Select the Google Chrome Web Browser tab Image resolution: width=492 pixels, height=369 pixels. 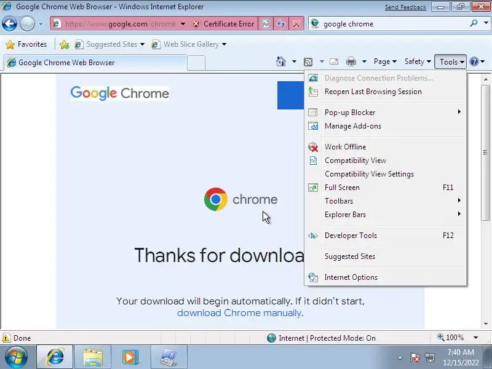click(x=96, y=63)
